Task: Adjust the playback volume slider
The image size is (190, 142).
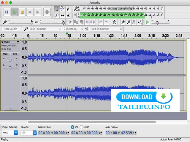Action: 52,22
